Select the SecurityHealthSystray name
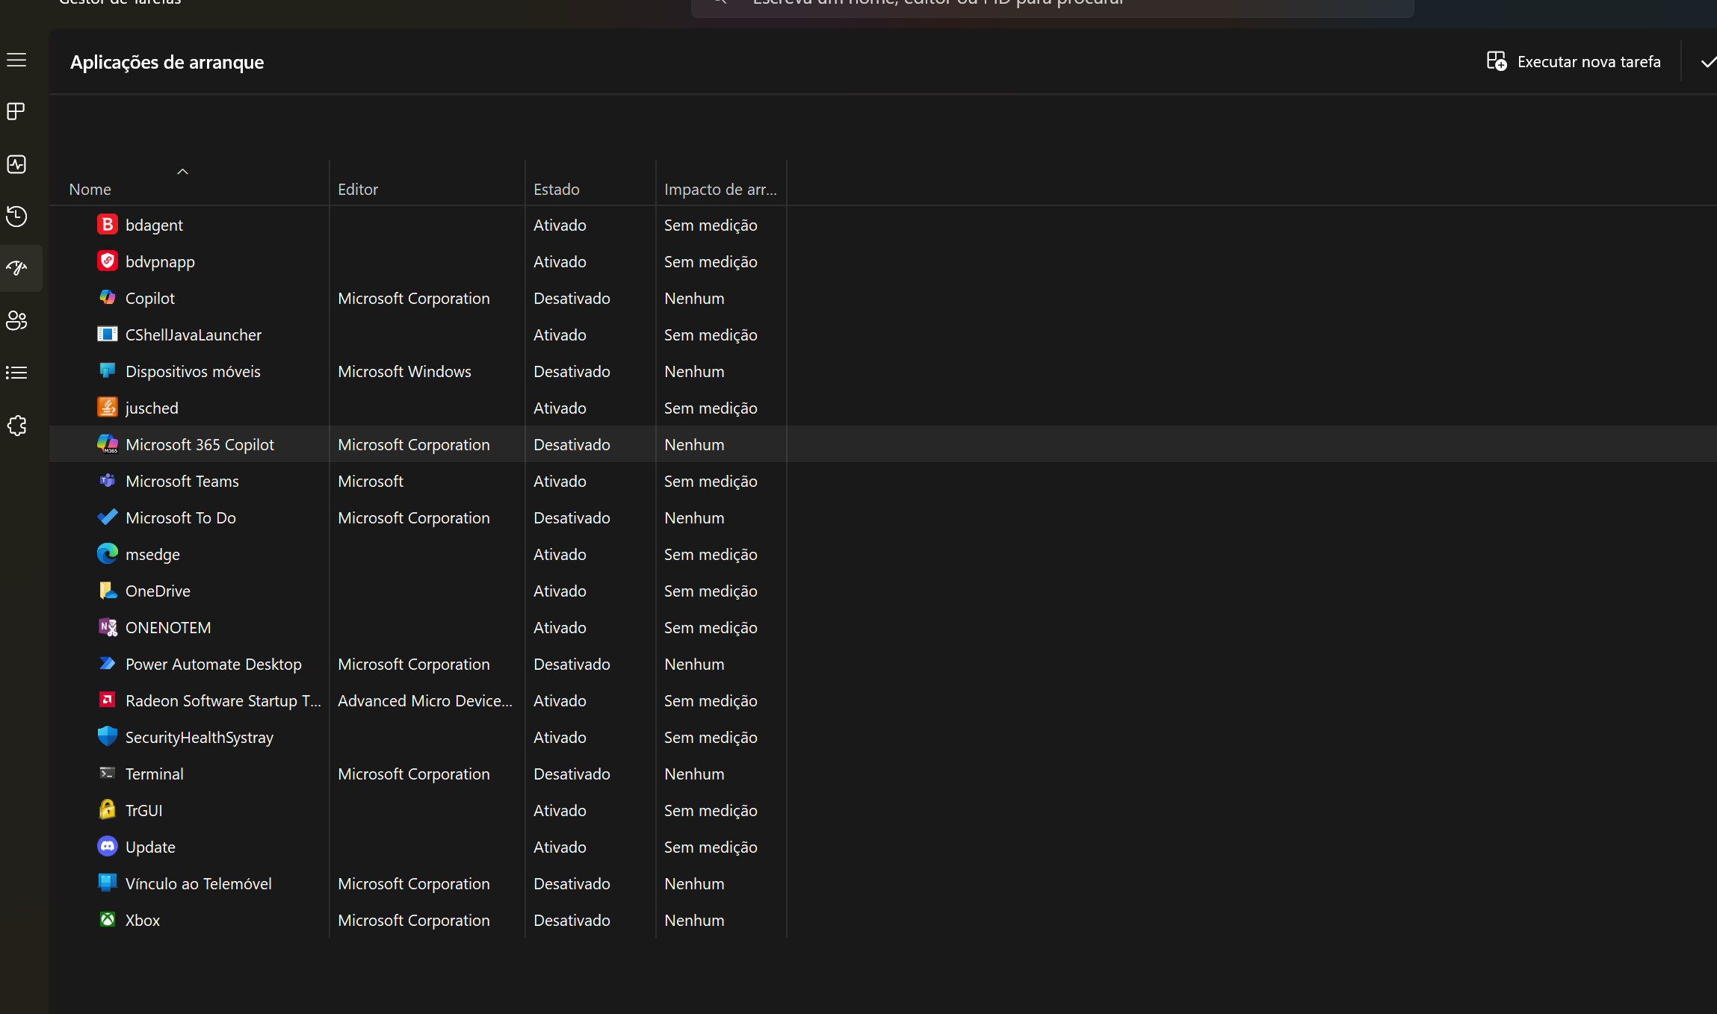 [x=199, y=737]
